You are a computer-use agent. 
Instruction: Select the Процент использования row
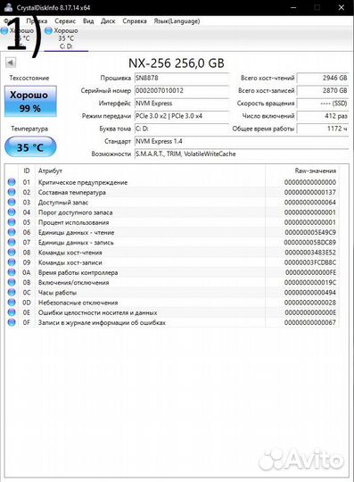pos(172,222)
